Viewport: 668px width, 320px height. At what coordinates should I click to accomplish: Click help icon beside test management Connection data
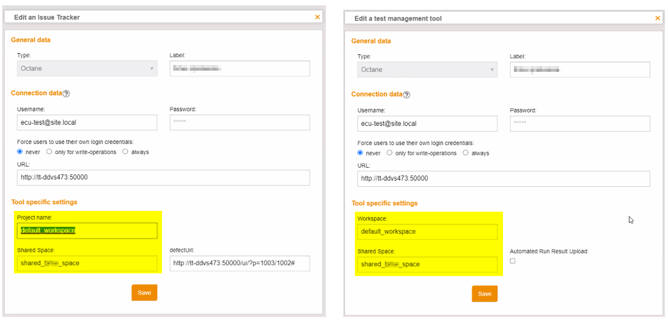pos(406,95)
